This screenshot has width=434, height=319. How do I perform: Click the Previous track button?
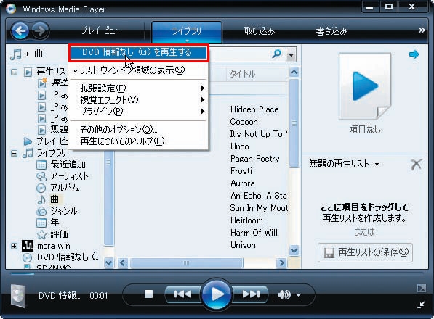click(x=182, y=294)
